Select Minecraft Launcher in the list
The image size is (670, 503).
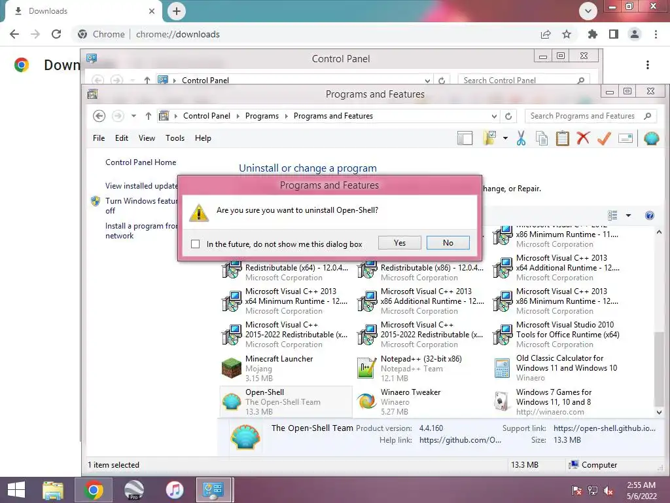click(x=285, y=368)
